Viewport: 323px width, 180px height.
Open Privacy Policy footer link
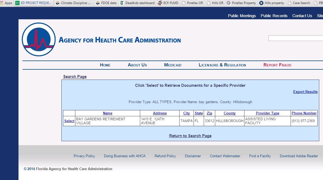pos(84,156)
